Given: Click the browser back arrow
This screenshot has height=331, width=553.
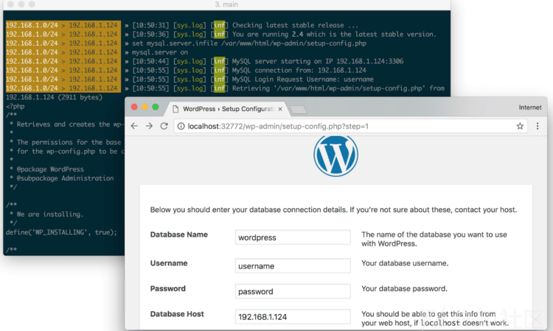Looking at the screenshot, I should click(135, 126).
